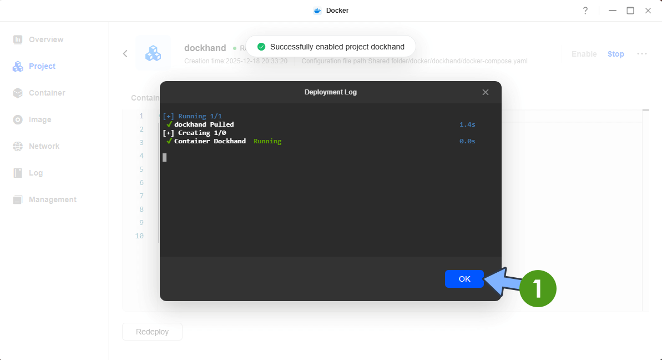Image resolution: width=662 pixels, height=360 pixels.
Task: Click the Redeploy button
Action: pos(151,332)
